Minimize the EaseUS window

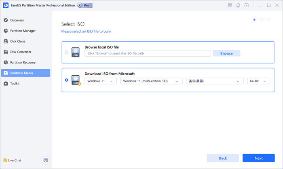click(x=260, y=5)
